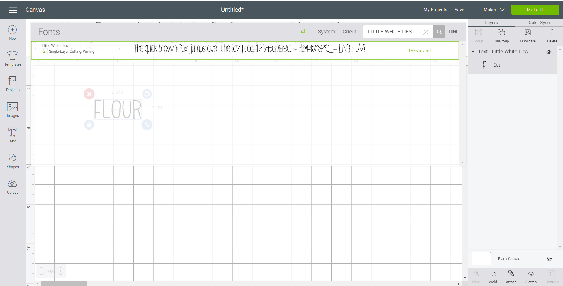563x286 pixels.
Task: Delete the selected layer
Action: point(552,36)
